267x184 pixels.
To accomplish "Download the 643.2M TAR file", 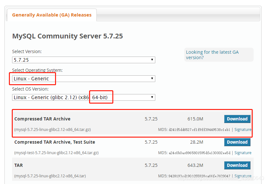I will pyautogui.click(x=237, y=165).
